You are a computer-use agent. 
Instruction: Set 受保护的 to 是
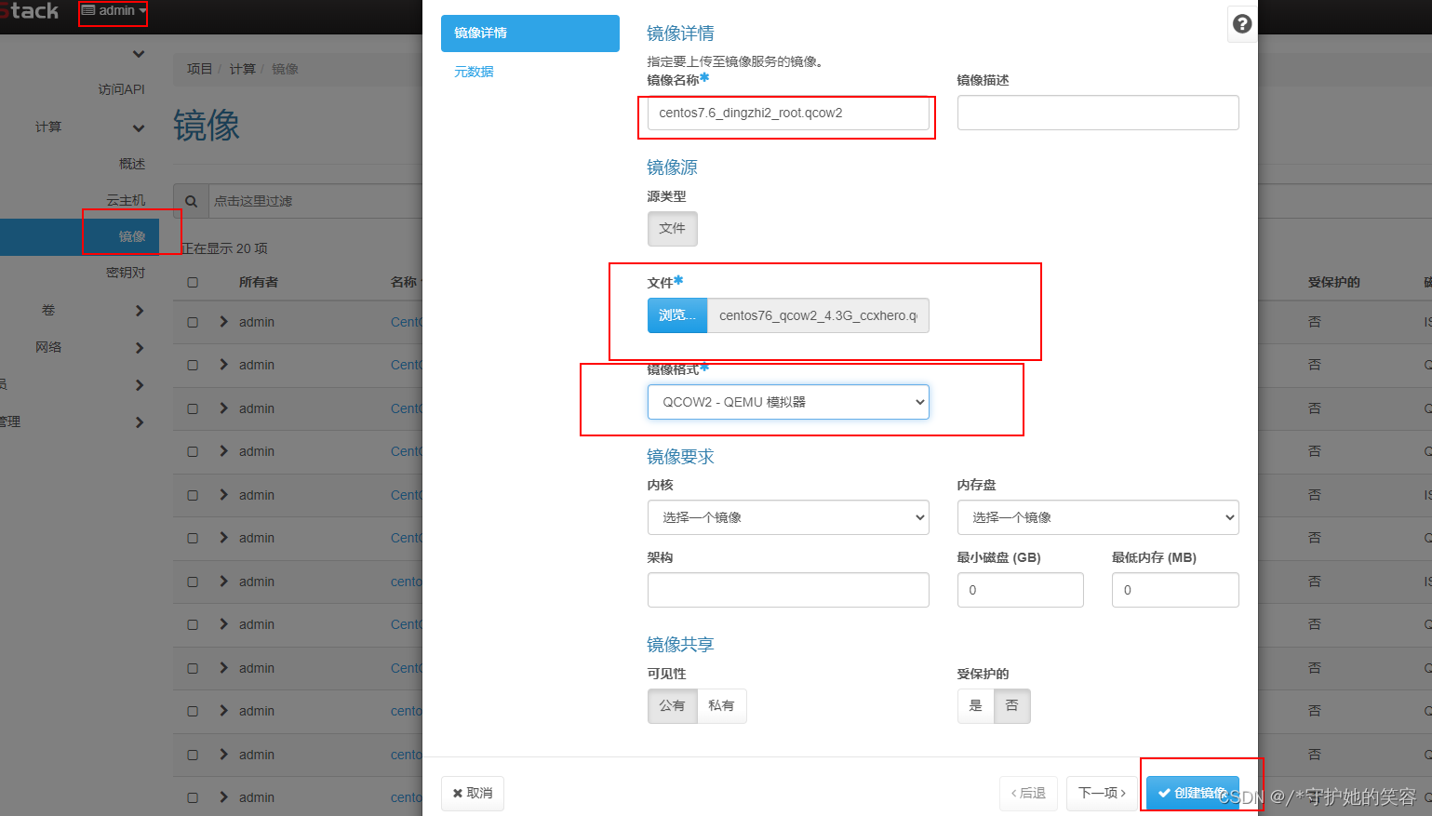tap(975, 706)
